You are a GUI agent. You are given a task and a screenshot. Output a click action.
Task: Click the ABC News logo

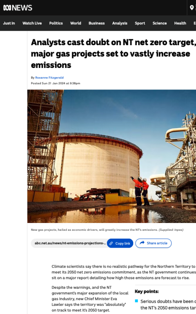tap(18, 8)
